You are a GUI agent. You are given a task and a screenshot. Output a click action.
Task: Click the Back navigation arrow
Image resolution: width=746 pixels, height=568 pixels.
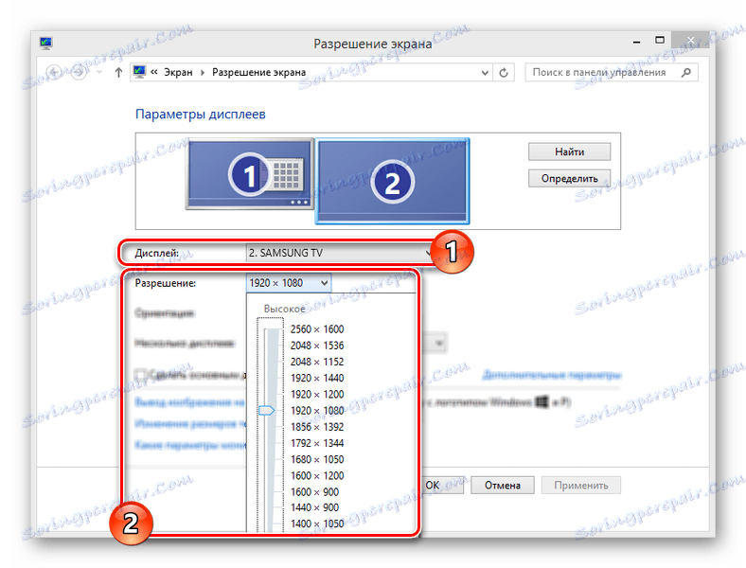pyautogui.click(x=54, y=72)
